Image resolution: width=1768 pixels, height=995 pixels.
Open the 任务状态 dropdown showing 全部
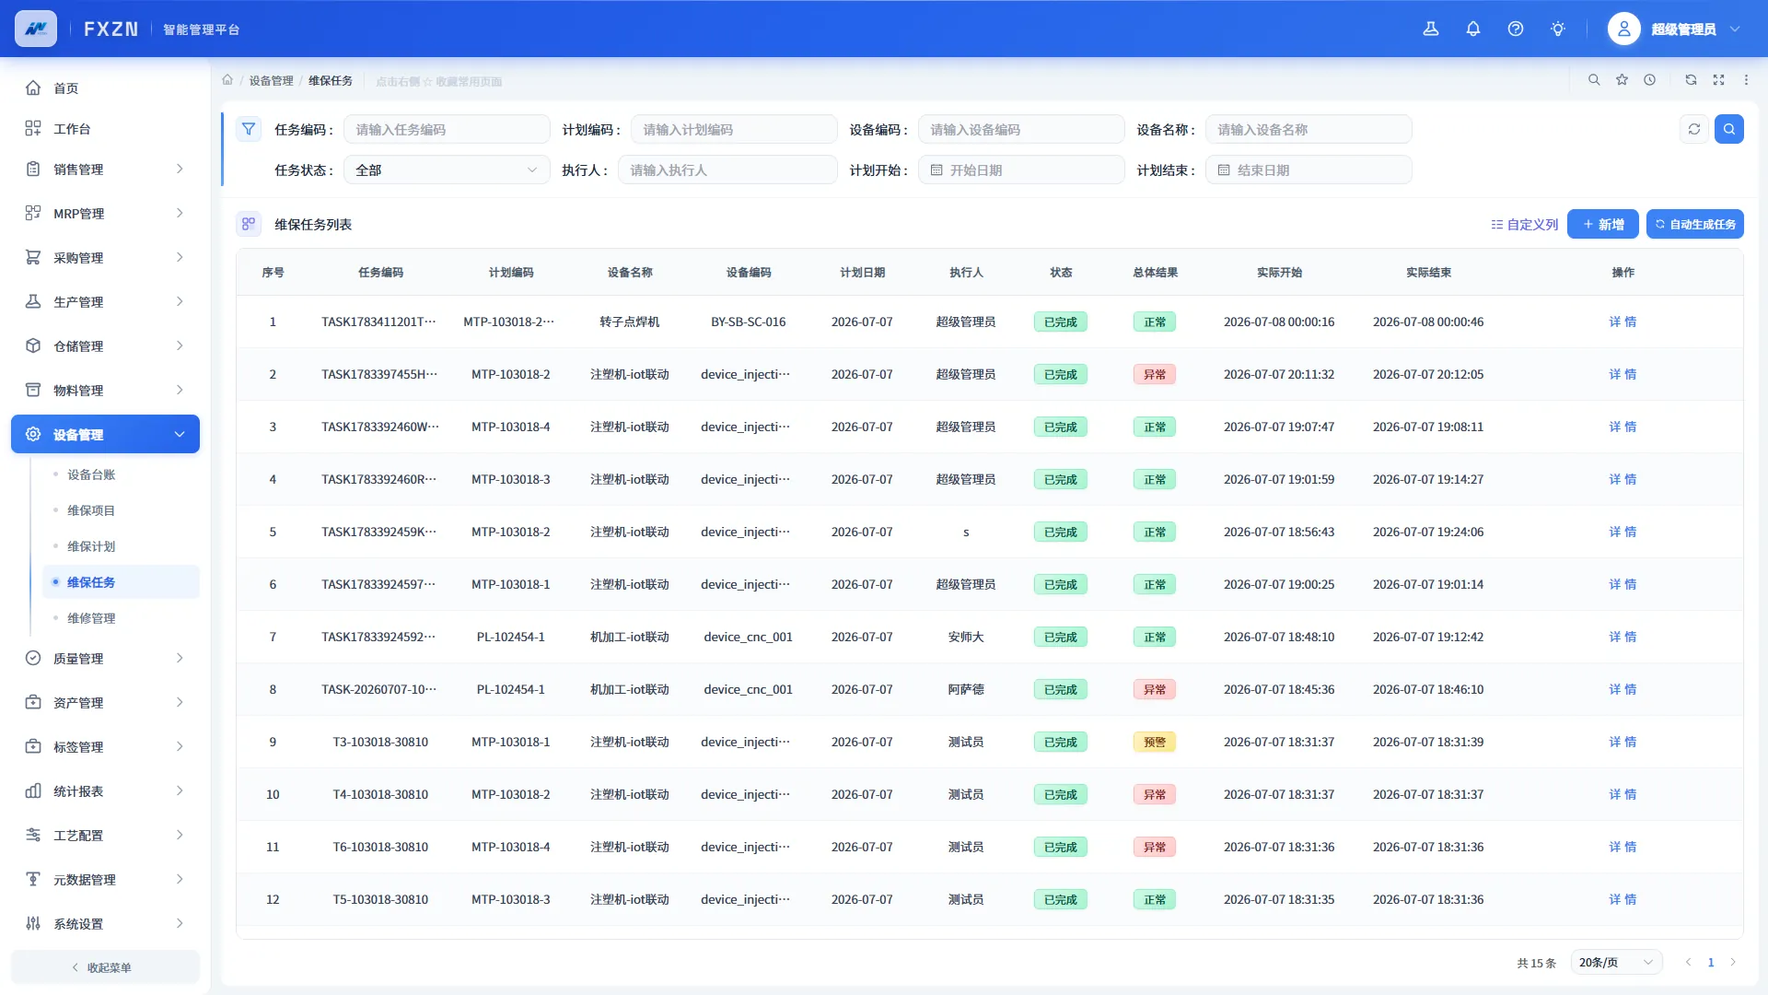447,170
